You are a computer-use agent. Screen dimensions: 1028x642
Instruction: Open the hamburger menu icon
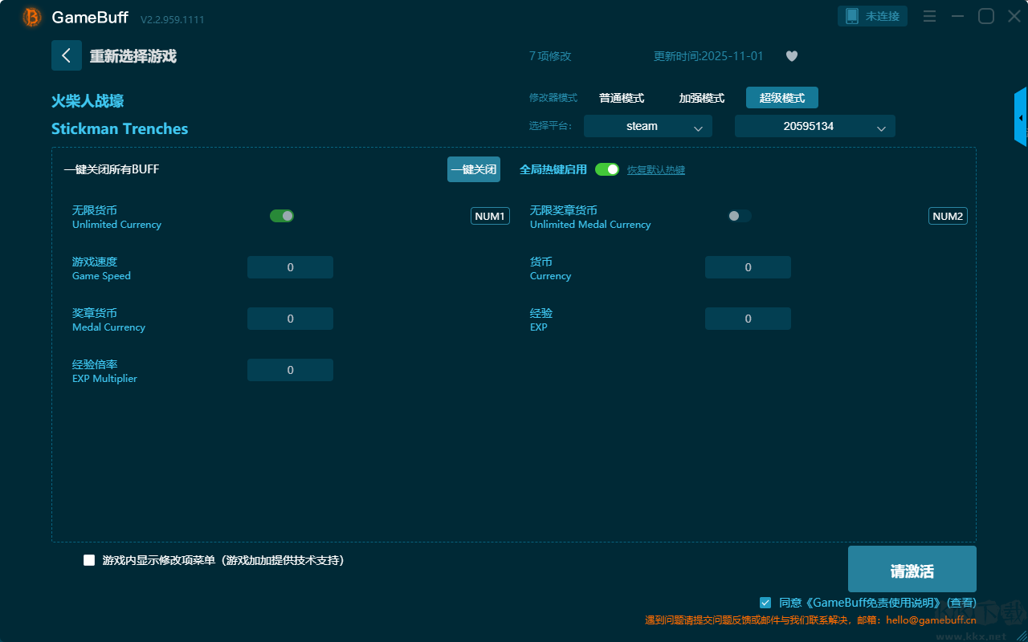929,17
